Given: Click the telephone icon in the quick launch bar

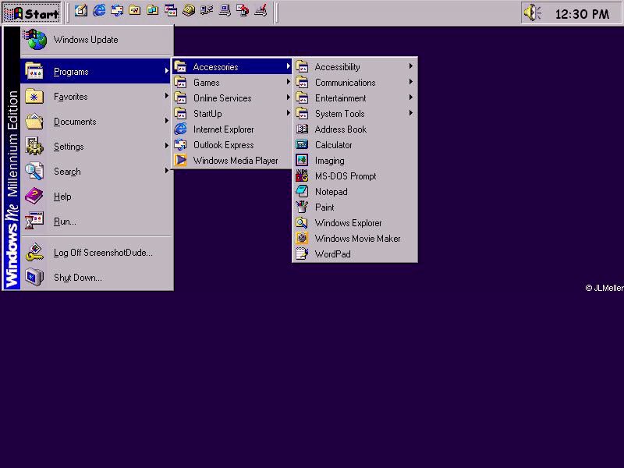Looking at the screenshot, I should click(x=189, y=11).
